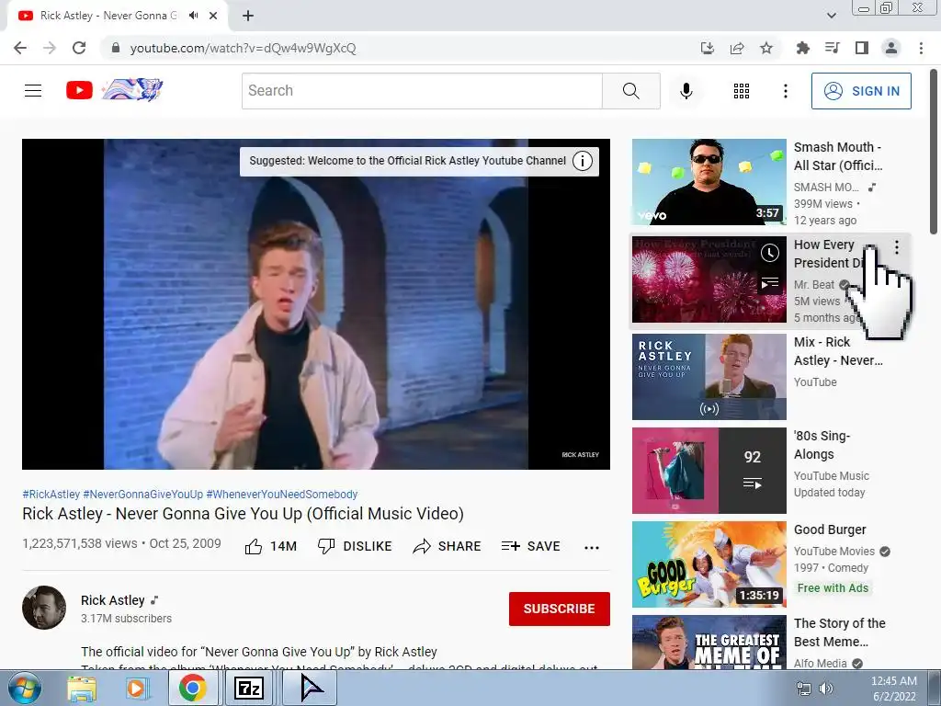
Task: Open the #NeverGonnaGiveYouUp hashtag link
Action: pyautogui.click(x=143, y=494)
